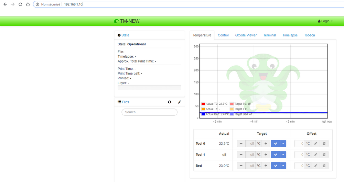Switch to the GCode Viewer tab
This screenshot has height=182, width=344.
coord(246,35)
